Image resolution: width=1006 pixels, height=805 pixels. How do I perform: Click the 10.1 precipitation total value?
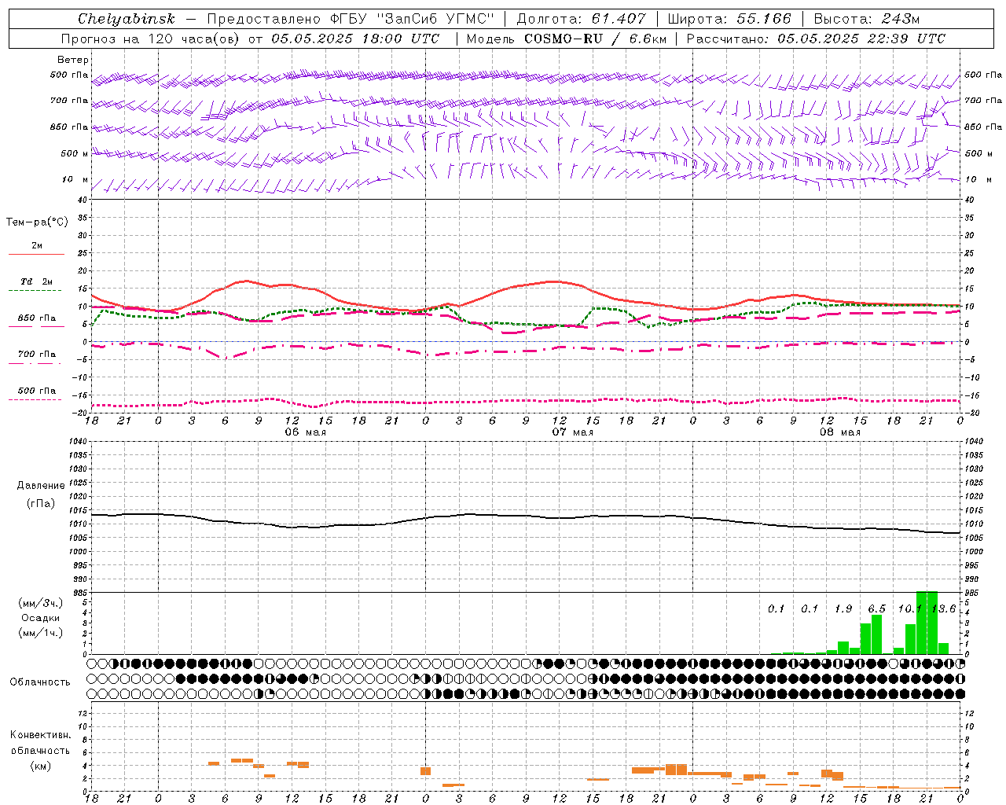[910, 609]
